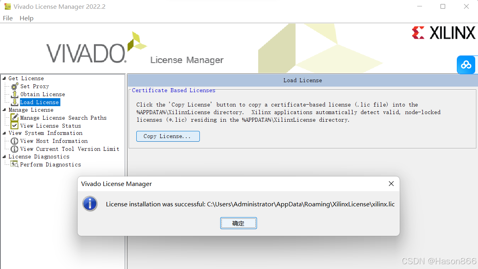The height and width of the screenshot is (269, 478).
Task: Collapse the Manage License tree node
Action: (4, 110)
